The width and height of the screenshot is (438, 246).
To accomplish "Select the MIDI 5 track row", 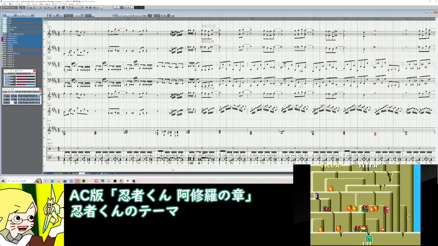I will 23,43.
